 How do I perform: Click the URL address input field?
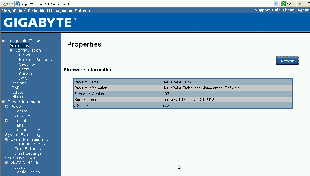point(146,4)
